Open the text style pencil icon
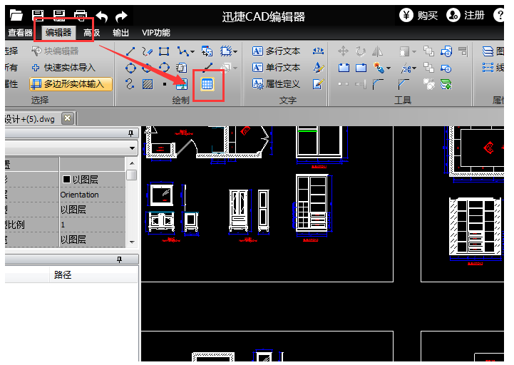This screenshot has width=514, height=365. click(318, 68)
